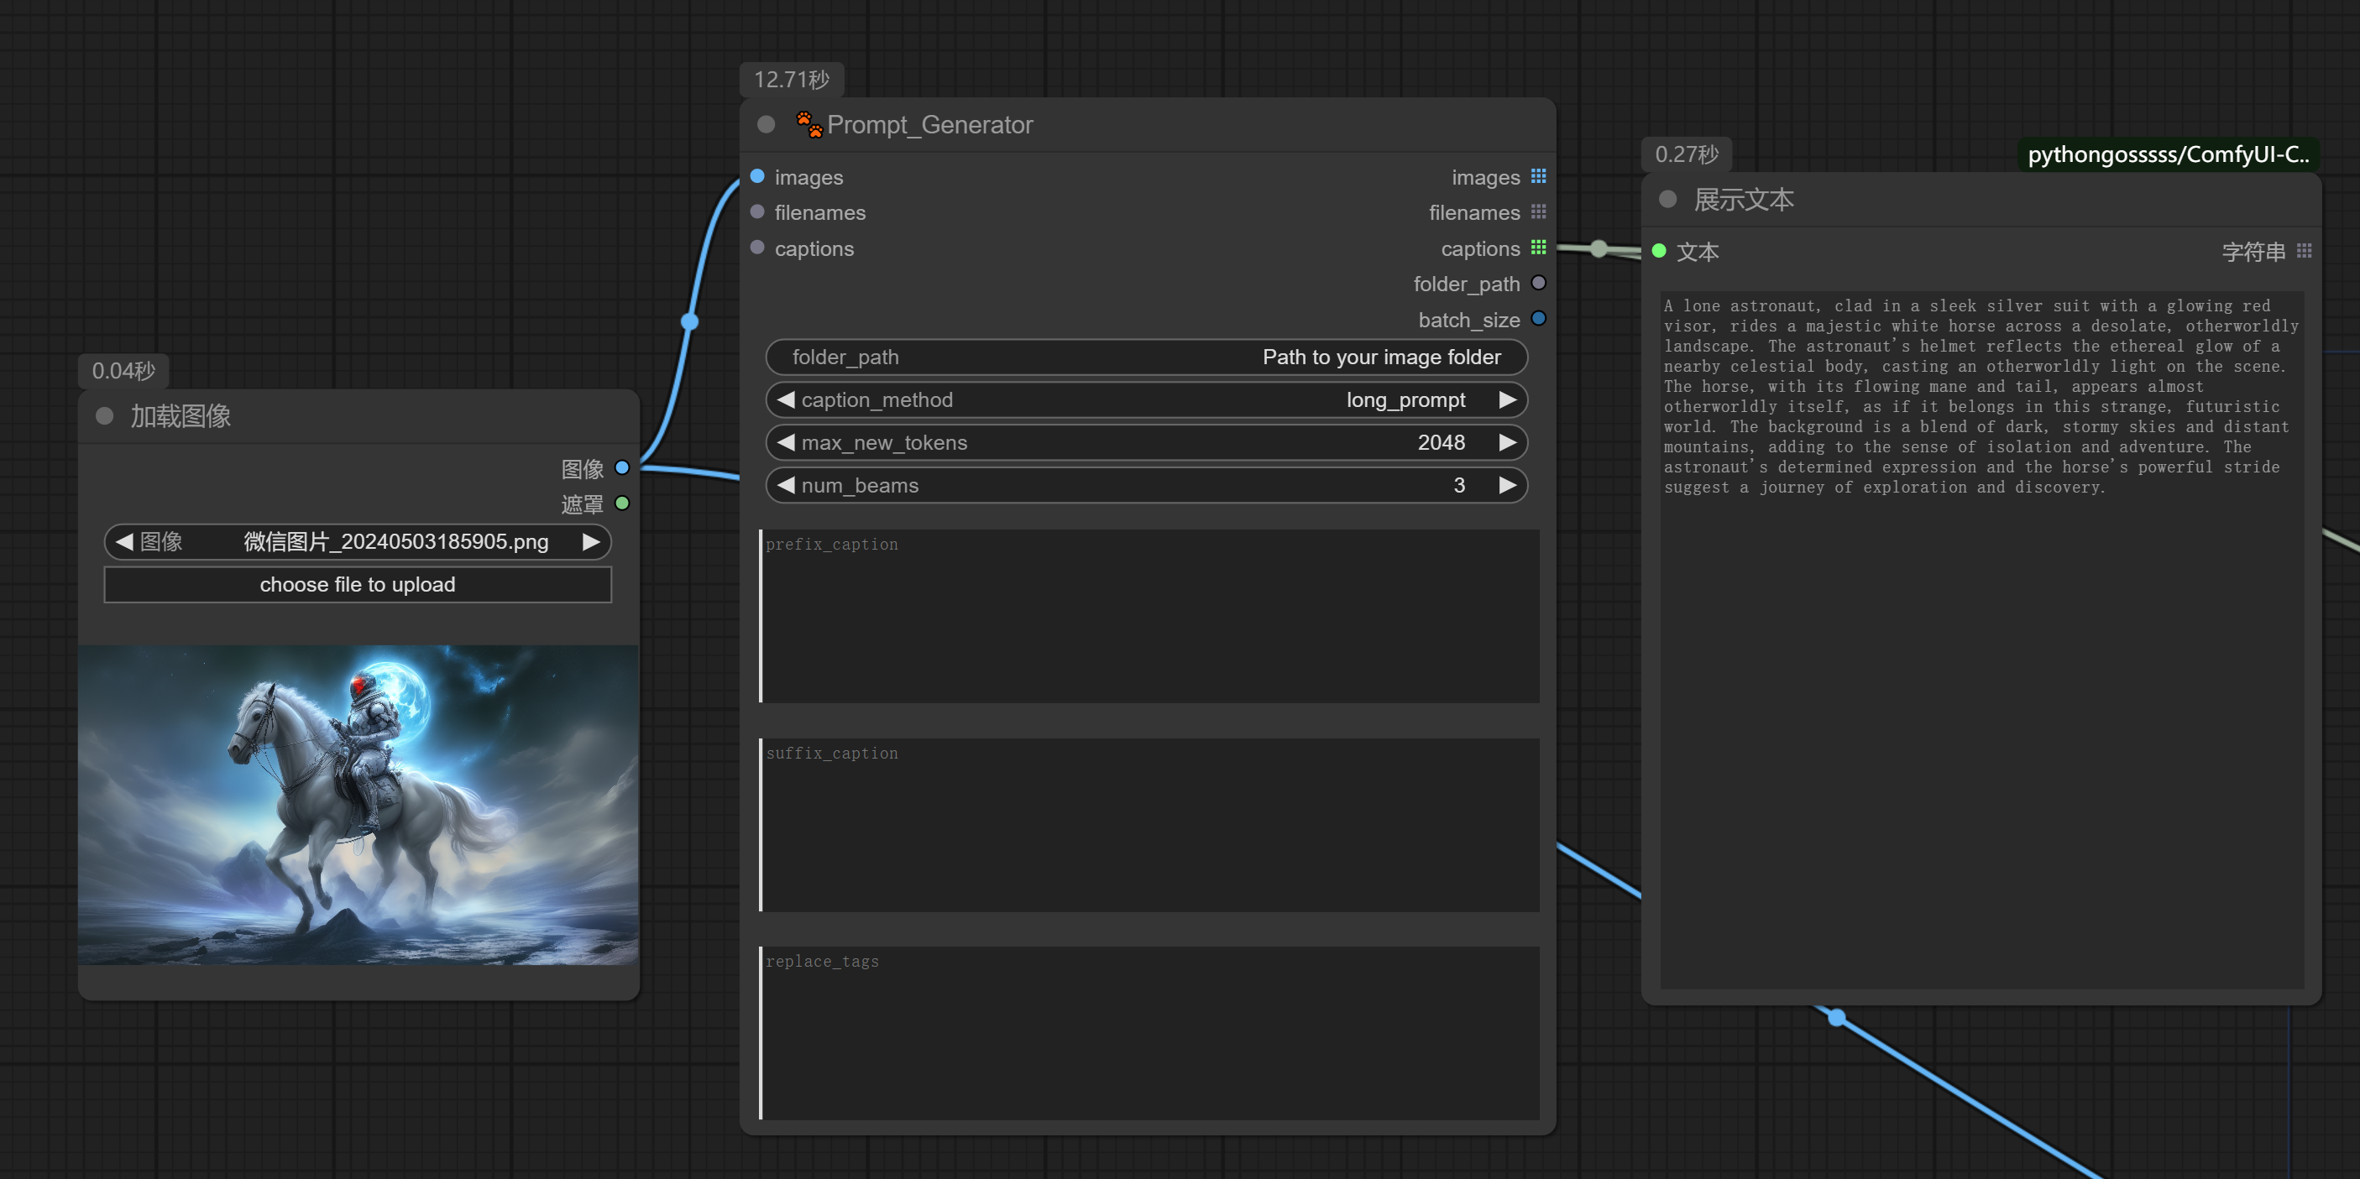Toggle the Prompt_Generator node enable circle
The image size is (2360, 1179).
(x=765, y=125)
